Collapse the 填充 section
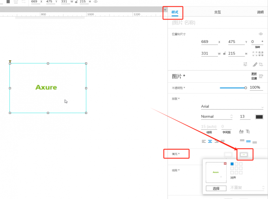The height and width of the screenshot is (199, 268). click(175, 154)
